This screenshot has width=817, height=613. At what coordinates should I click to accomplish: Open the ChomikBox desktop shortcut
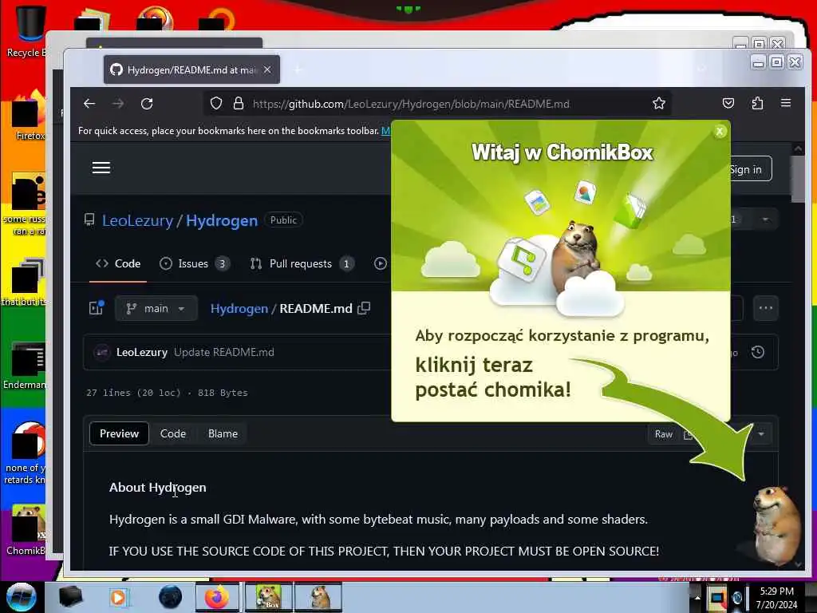26,530
